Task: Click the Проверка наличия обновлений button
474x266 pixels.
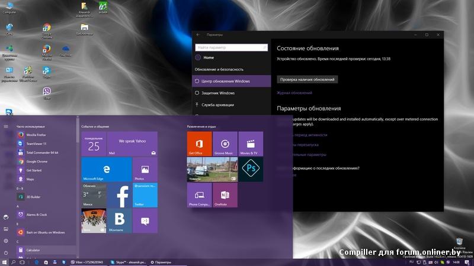Action: 307,79
